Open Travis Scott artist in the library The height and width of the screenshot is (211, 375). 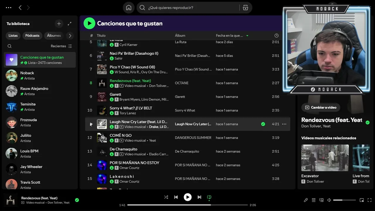[x=40, y=185]
